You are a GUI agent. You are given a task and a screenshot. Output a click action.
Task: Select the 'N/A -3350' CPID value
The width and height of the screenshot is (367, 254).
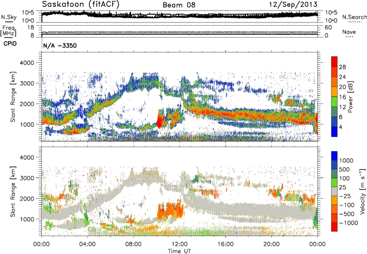(60, 45)
